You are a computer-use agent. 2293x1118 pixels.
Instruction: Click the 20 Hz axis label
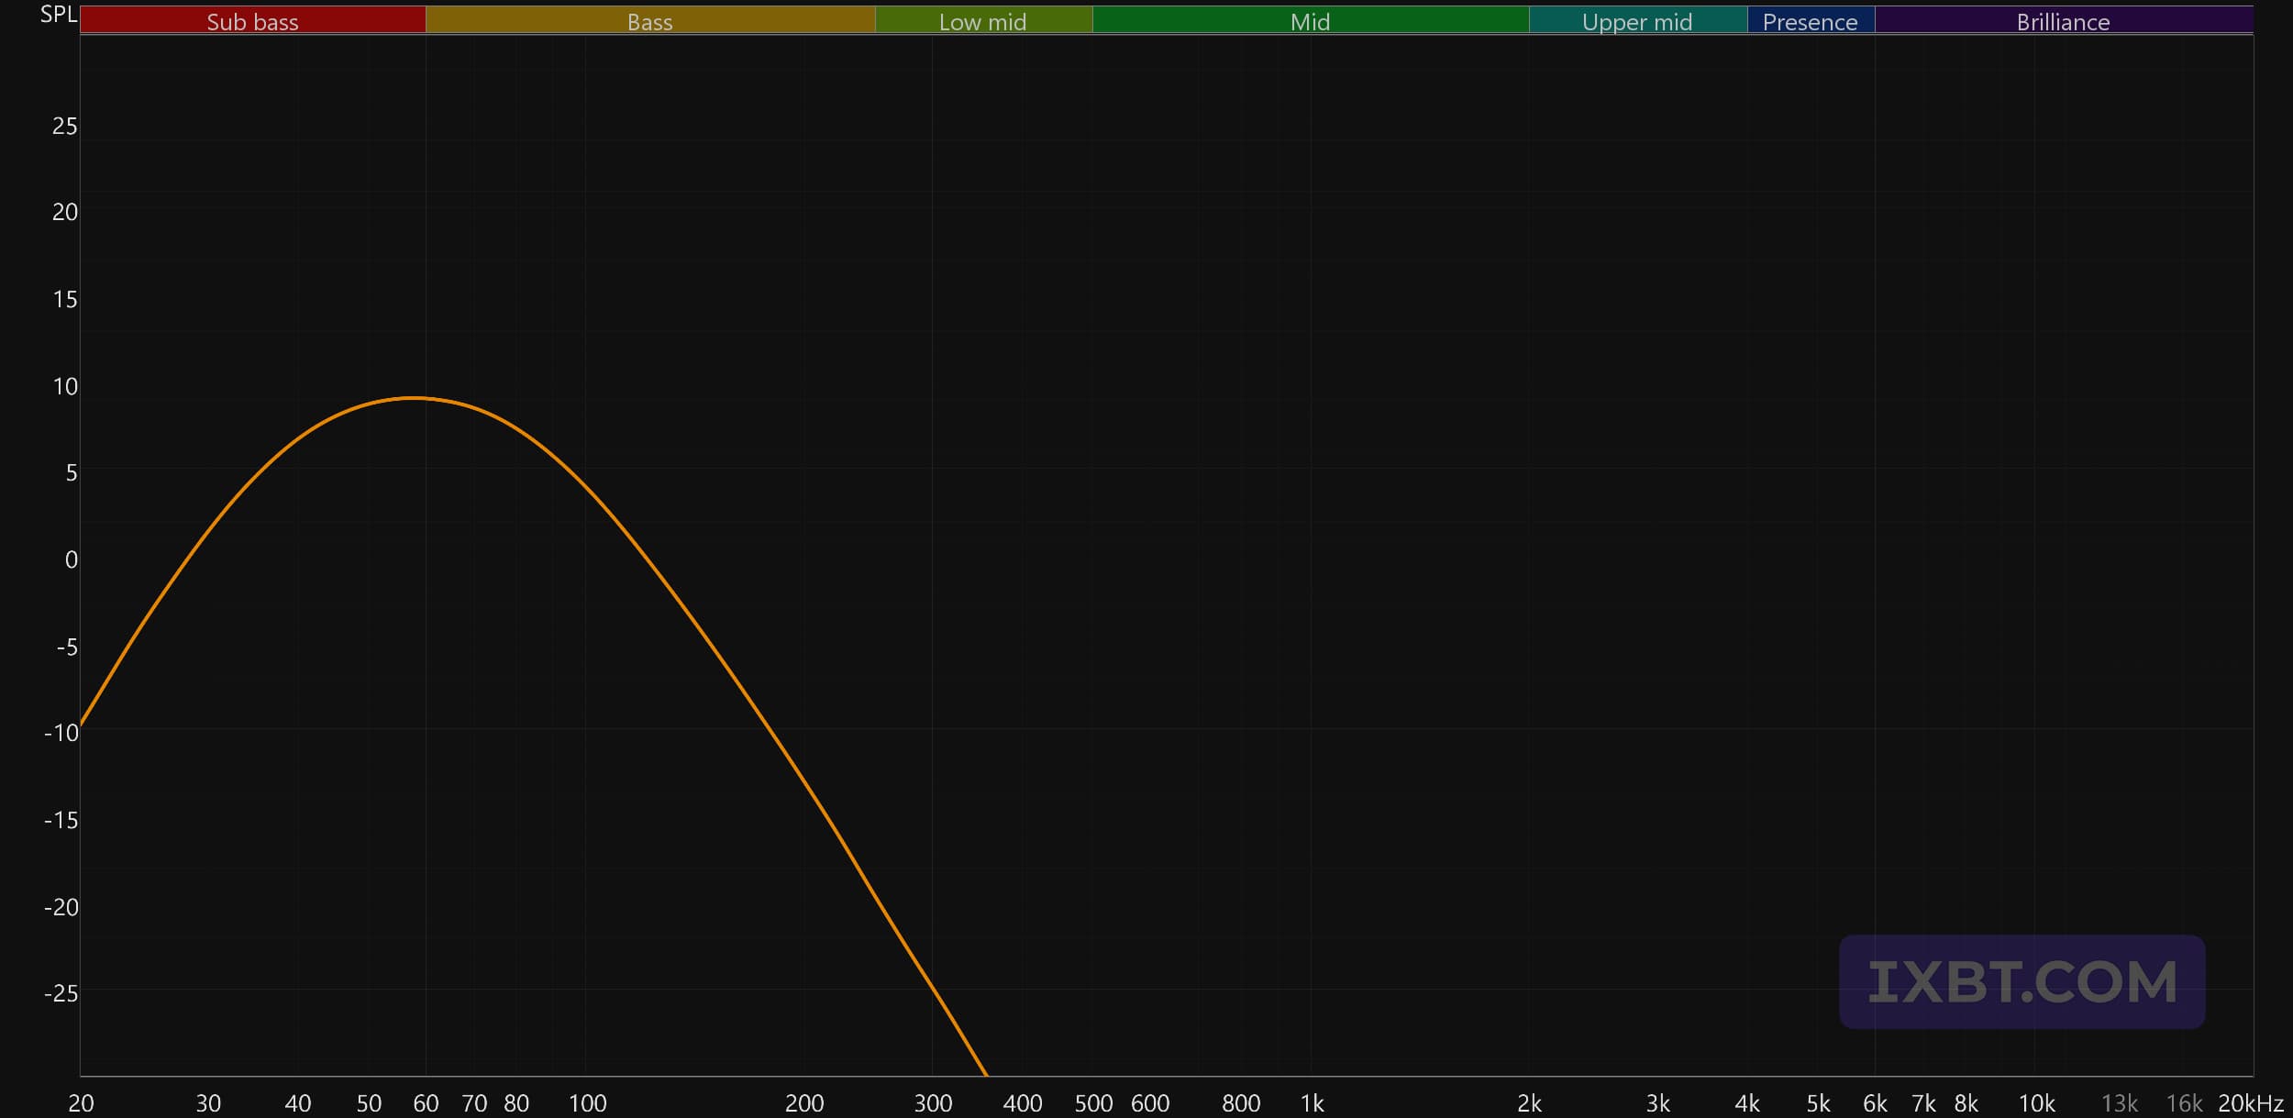point(81,1103)
